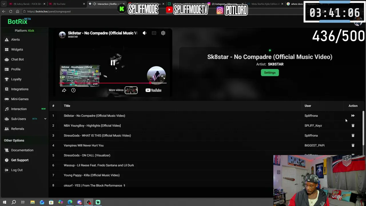This screenshot has width=366, height=206.
Task: Open the More videos thumbnail
Action: pyautogui.click(x=131, y=90)
